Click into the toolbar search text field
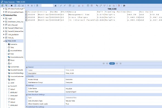This screenshot has height=108, width=162. click(47, 5)
